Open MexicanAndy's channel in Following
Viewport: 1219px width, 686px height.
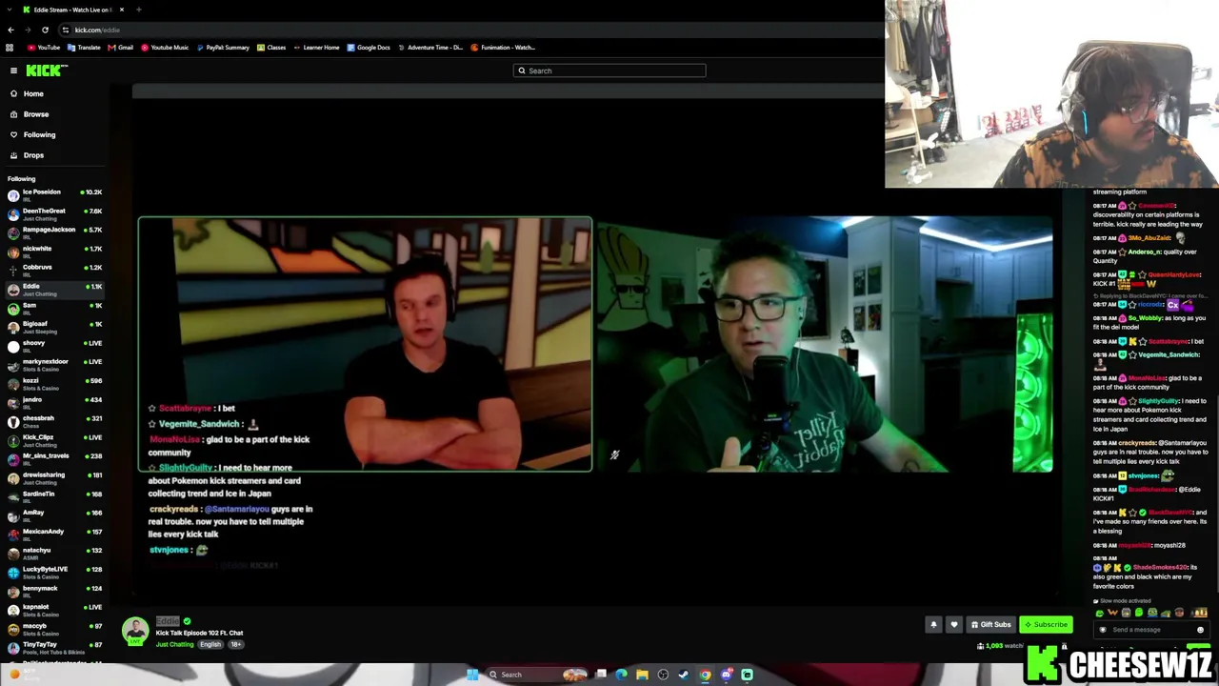click(x=57, y=535)
